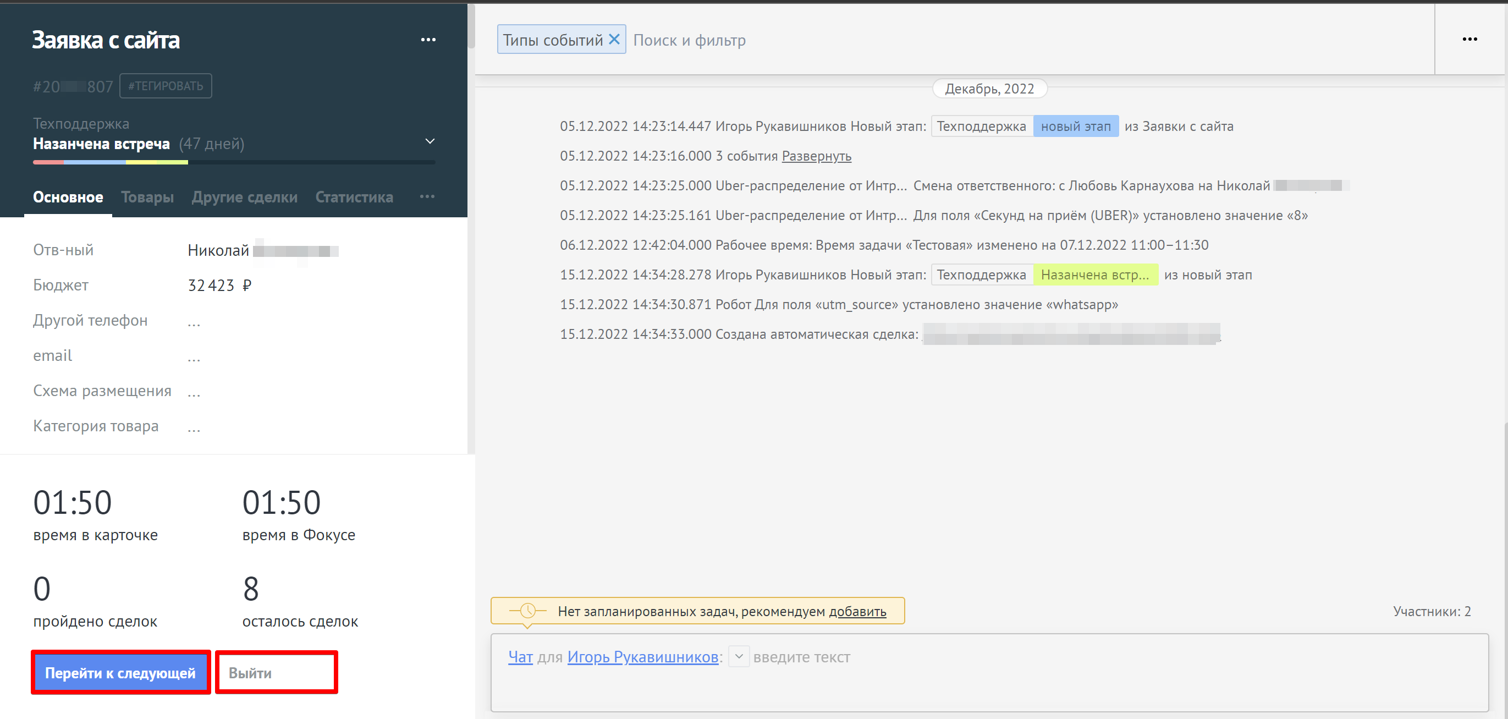Click the Игорь Рукавишников recipient link
The height and width of the screenshot is (719, 1508).
643,657
